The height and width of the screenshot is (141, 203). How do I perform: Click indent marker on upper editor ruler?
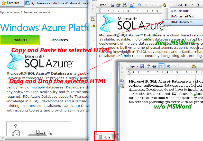(x=100, y=11)
